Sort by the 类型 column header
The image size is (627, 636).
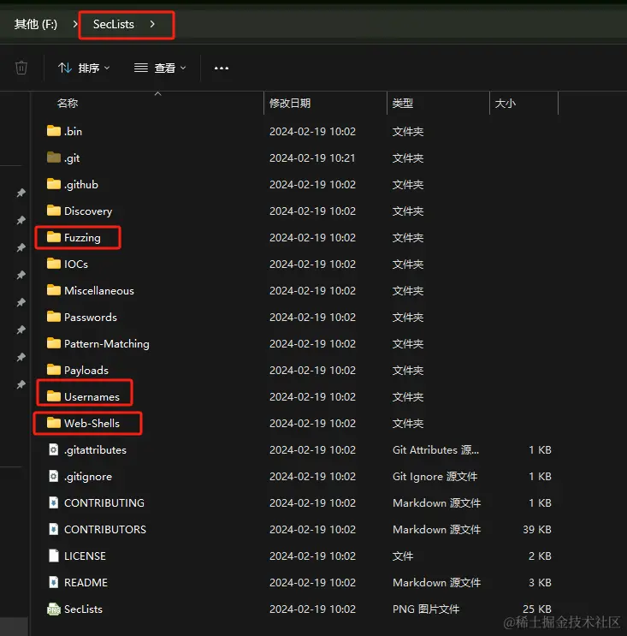[403, 103]
